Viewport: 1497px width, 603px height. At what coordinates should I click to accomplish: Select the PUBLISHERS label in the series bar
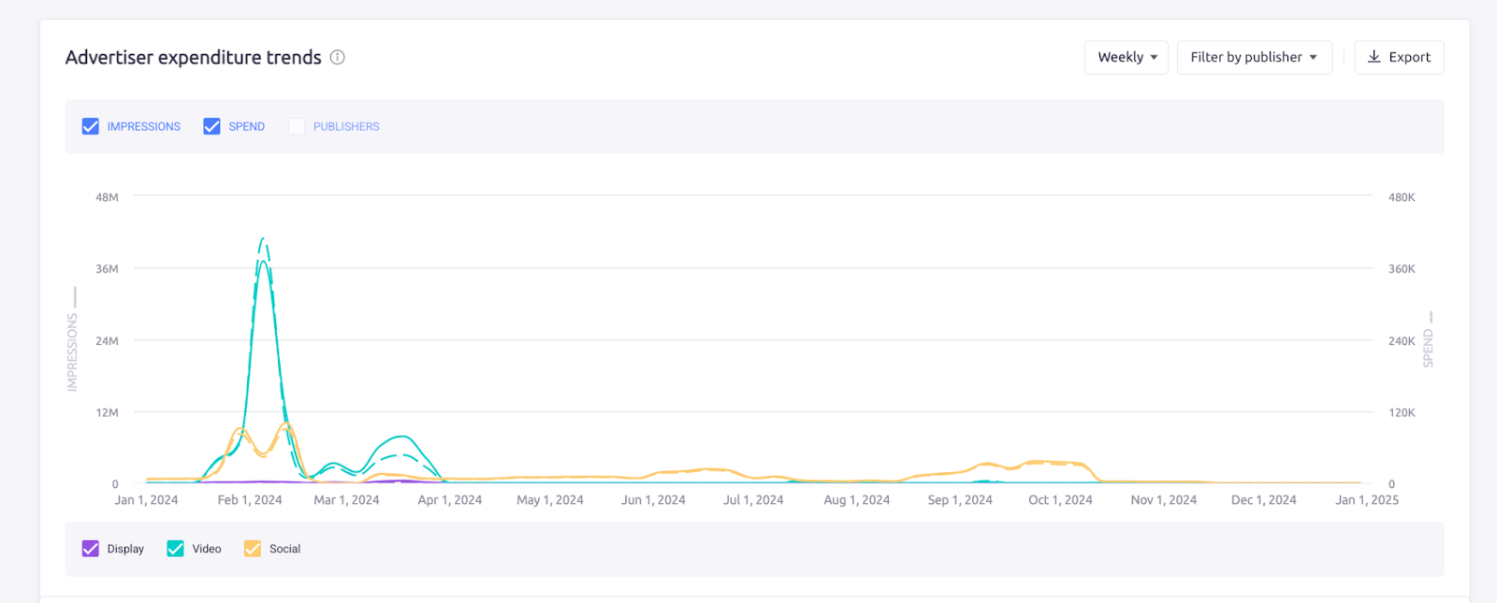[x=346, y=125]
